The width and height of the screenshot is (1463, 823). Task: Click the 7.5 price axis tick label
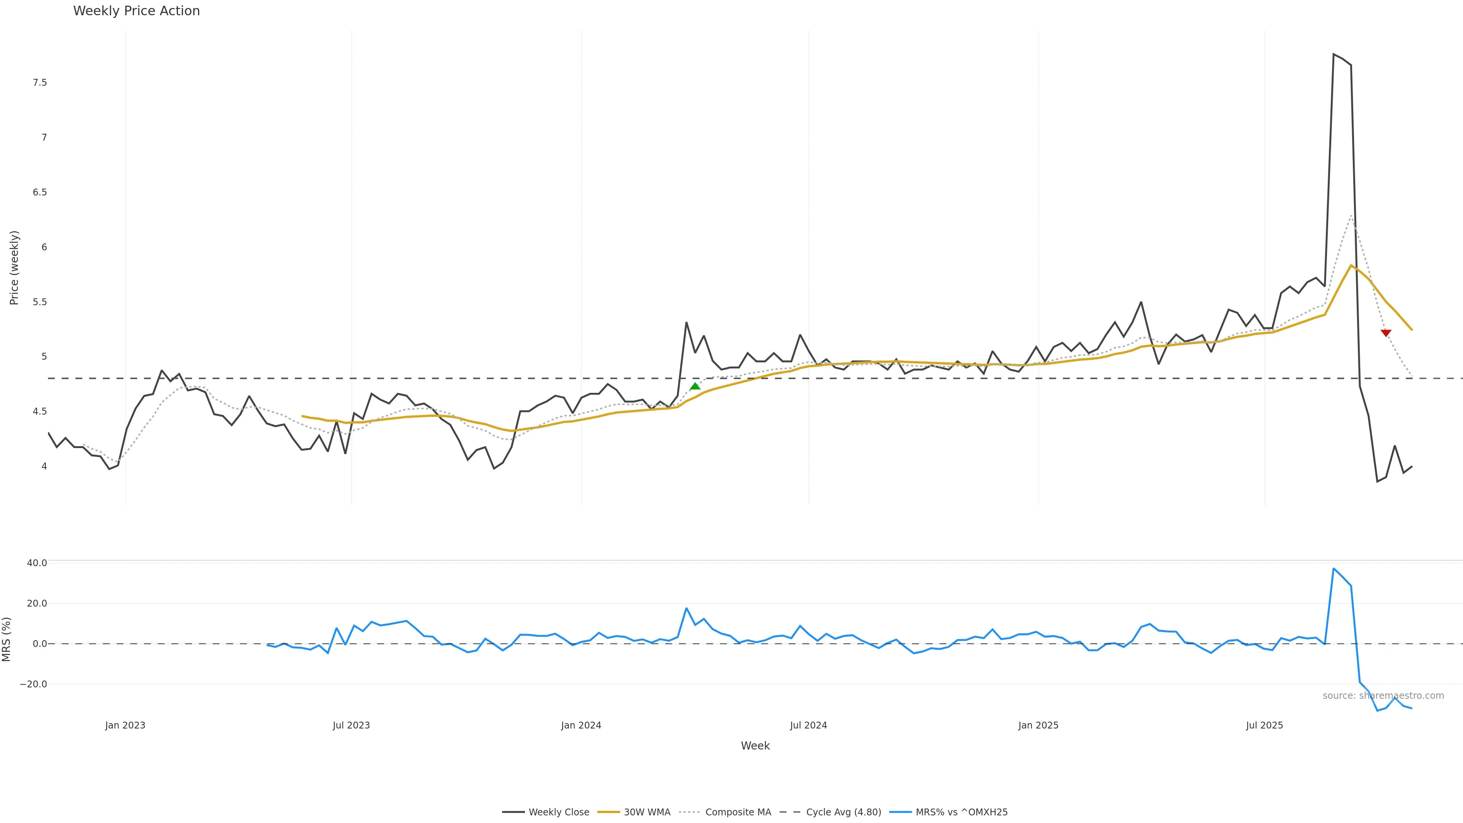pyautogui.click(x=40, y=83)
